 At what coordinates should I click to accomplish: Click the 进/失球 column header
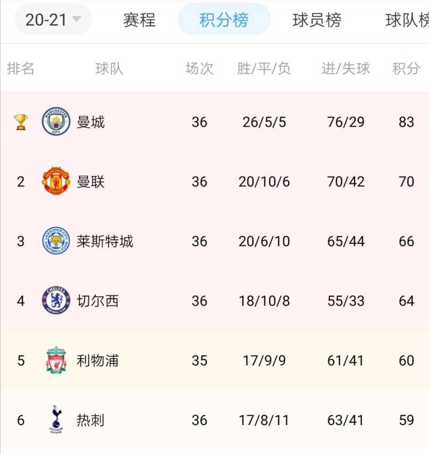point(346,69)
